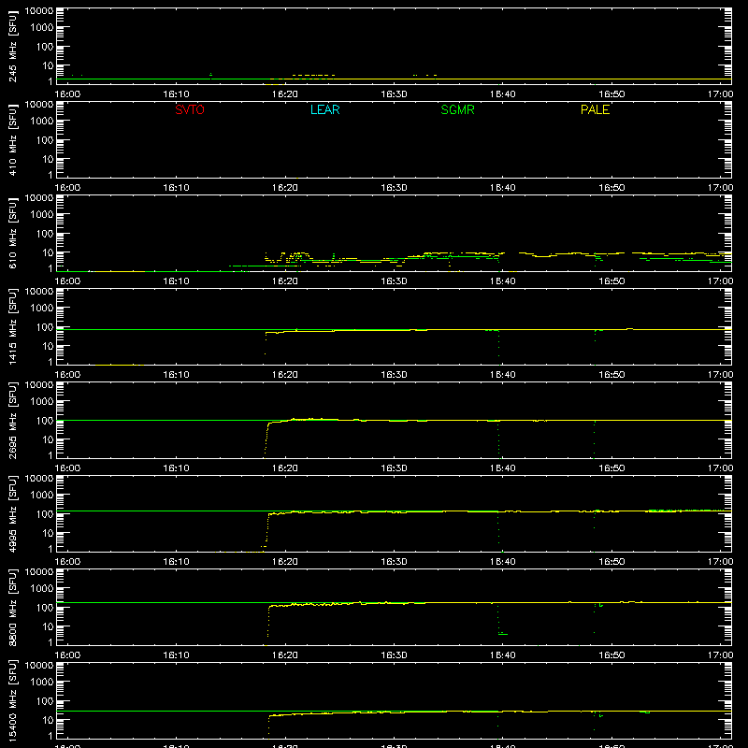
Task: Click 16:30 tick under the 2695 MHz panel
Action: (394, 468)
